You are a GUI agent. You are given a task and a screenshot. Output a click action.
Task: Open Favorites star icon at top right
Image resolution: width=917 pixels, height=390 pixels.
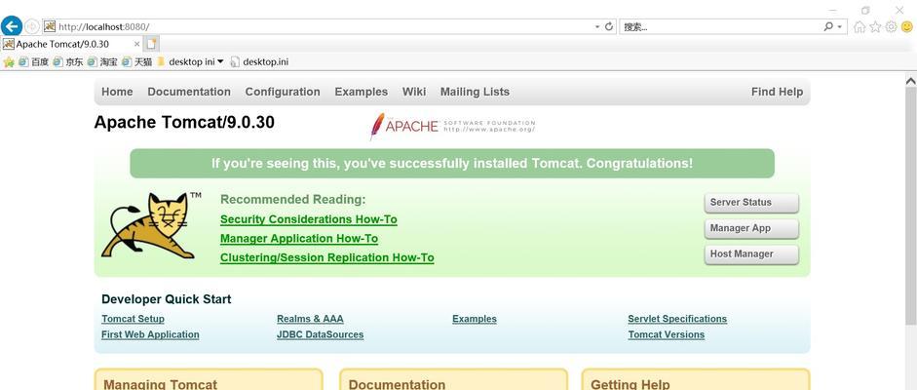(x=875, y=27)
